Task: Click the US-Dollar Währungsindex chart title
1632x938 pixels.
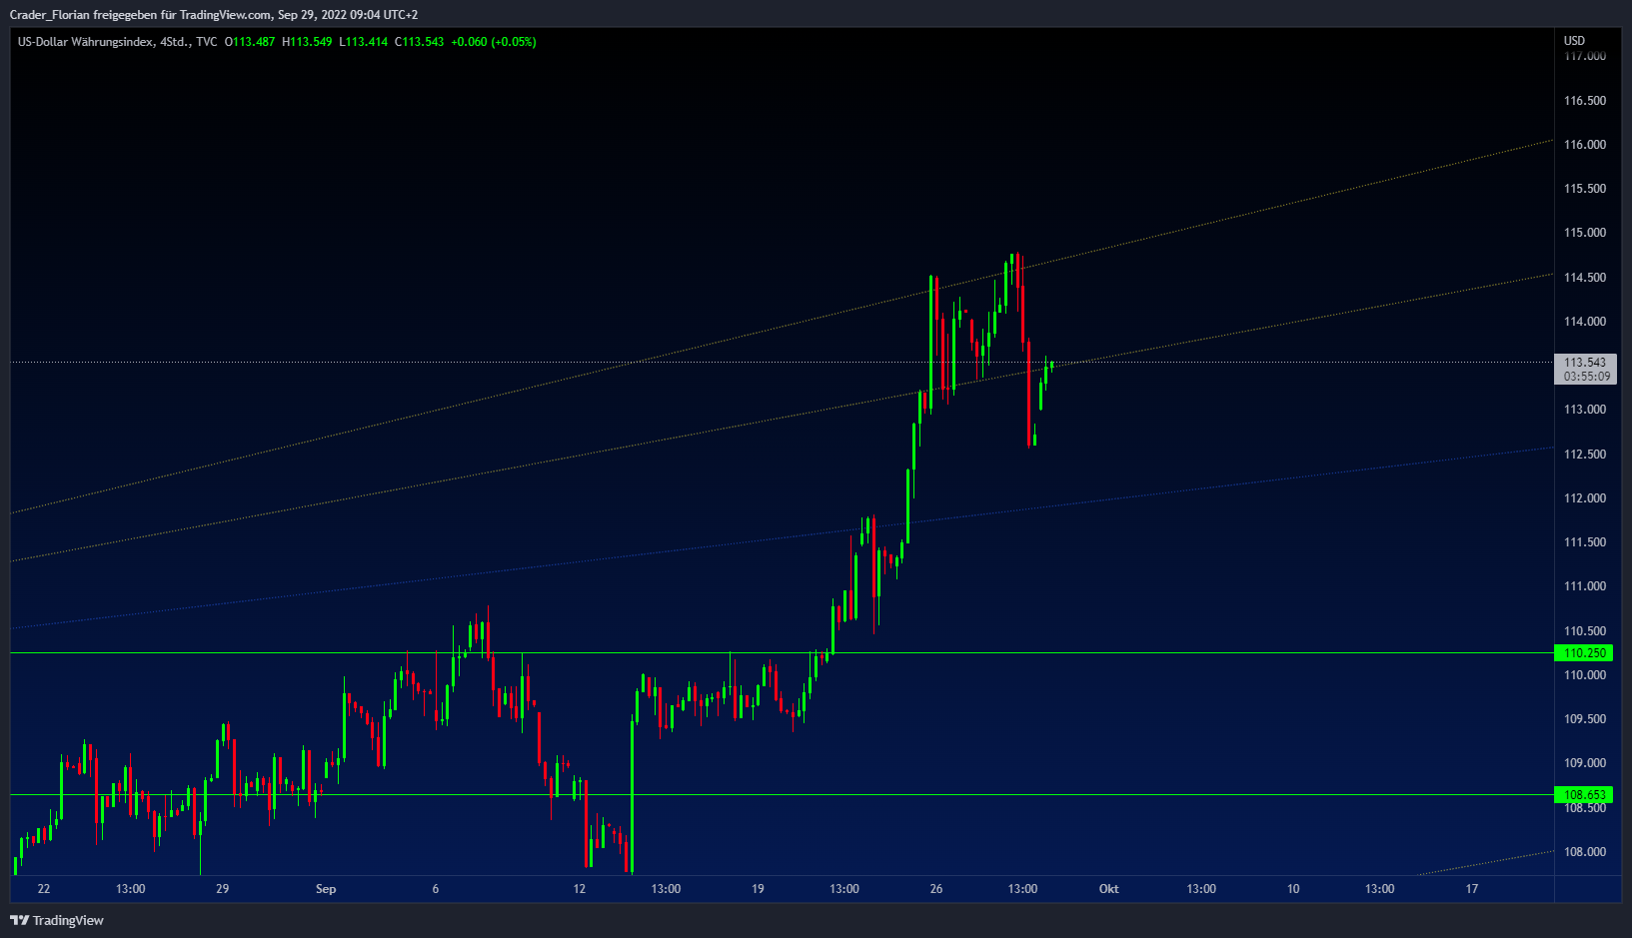Action: click(x=86, y=42)
